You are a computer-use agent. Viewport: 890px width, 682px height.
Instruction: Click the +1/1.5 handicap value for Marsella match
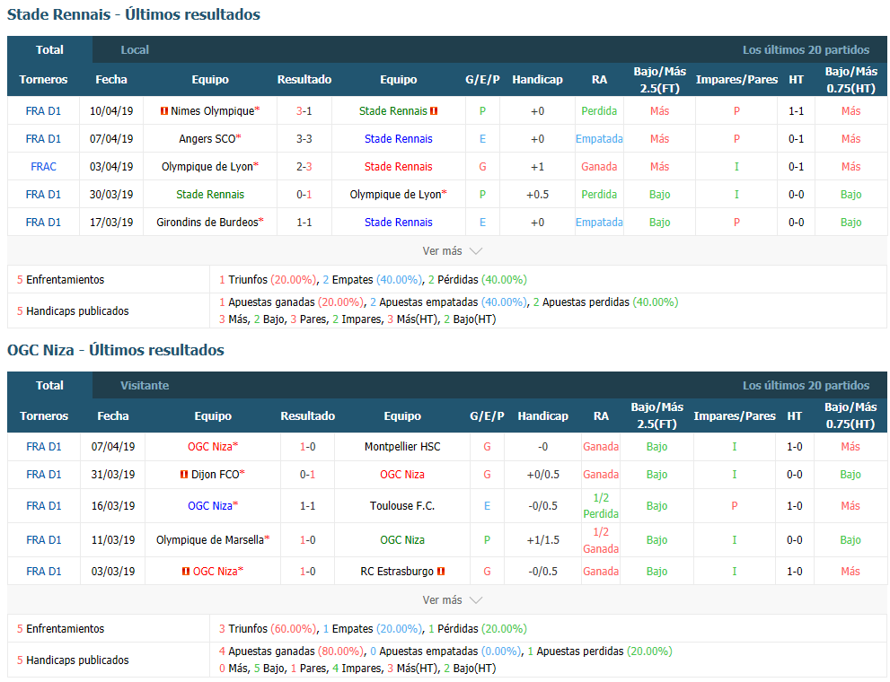(x=542, y=539)
